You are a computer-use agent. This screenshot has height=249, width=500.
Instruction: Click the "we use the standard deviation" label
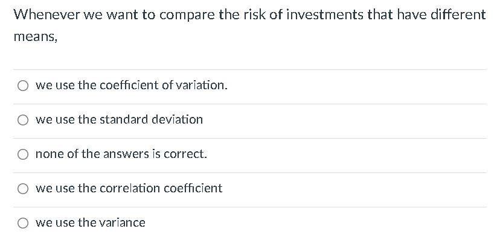[119, 119]
